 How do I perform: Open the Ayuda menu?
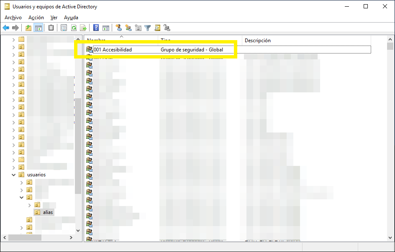71,18
